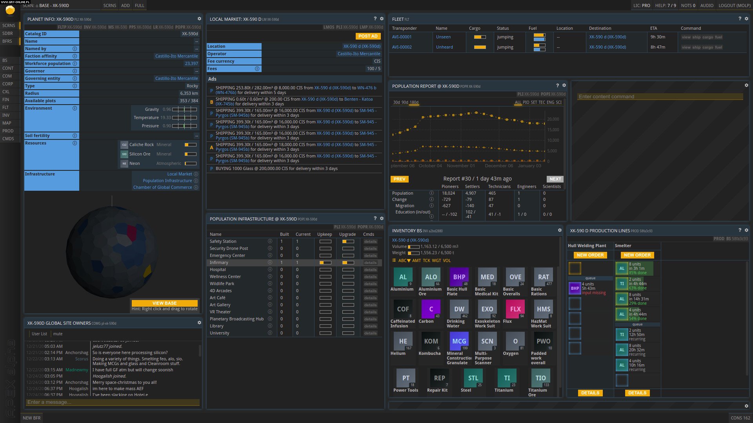Expand the Soil fertility info tooltip
The image size is (753, 423).
[75, 136]
